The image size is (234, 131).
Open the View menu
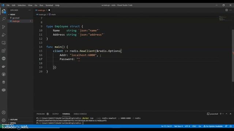tap(30, 5)
